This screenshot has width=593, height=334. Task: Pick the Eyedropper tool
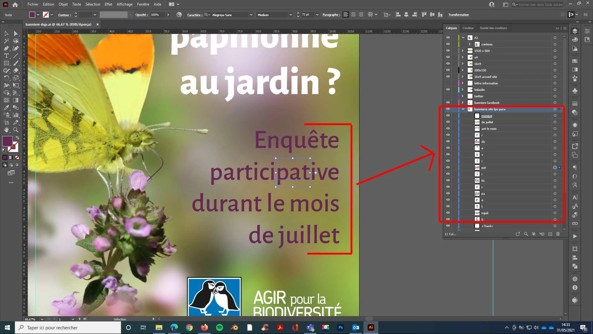[x=6, y=108]
